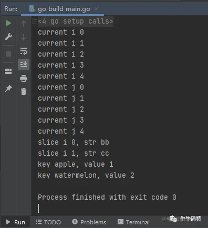Image resolution: width=208 pixels, height=228 pixels.
Task: Click the green Rerun play icon
Action: point(8,23)
